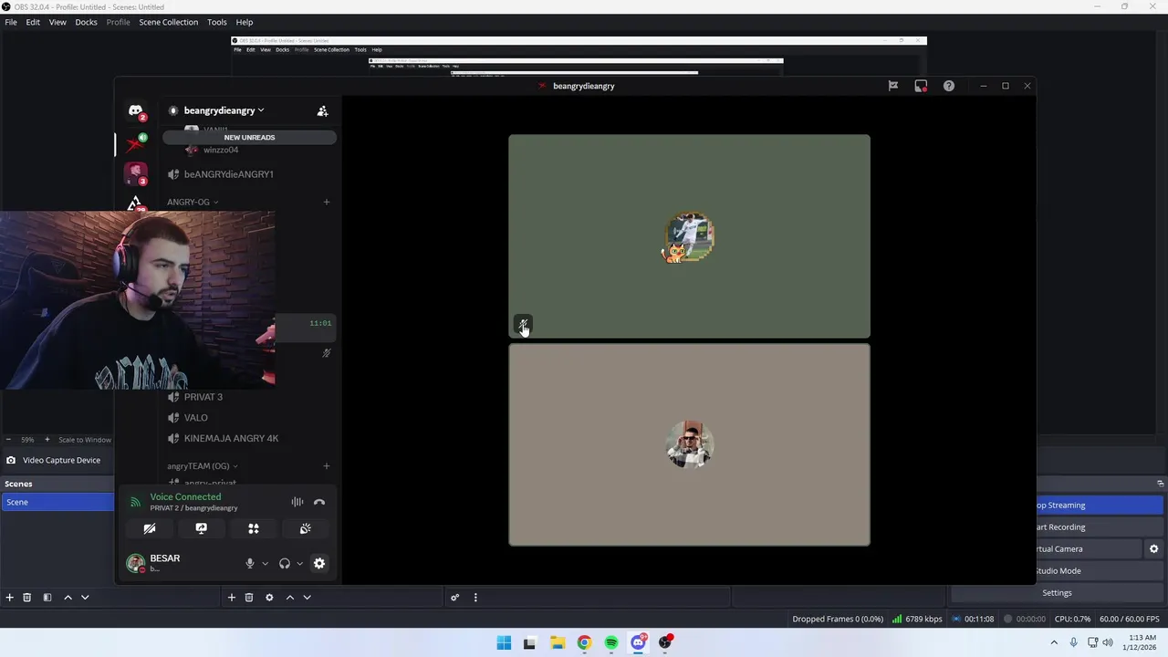The height and width of the screenshot is (657, 1168).
Task: Add a new scene with plus icon
Action: click(x=9, y=598)
